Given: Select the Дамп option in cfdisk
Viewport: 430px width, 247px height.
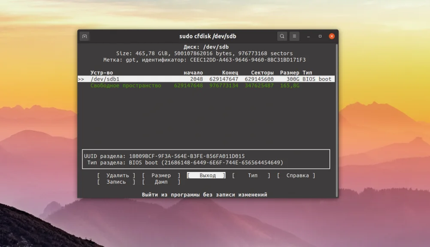Looking at the screenshot, I should (160, 181).
